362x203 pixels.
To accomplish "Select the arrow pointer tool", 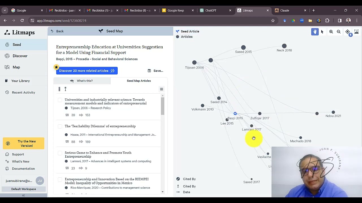I will pos(322,32).
